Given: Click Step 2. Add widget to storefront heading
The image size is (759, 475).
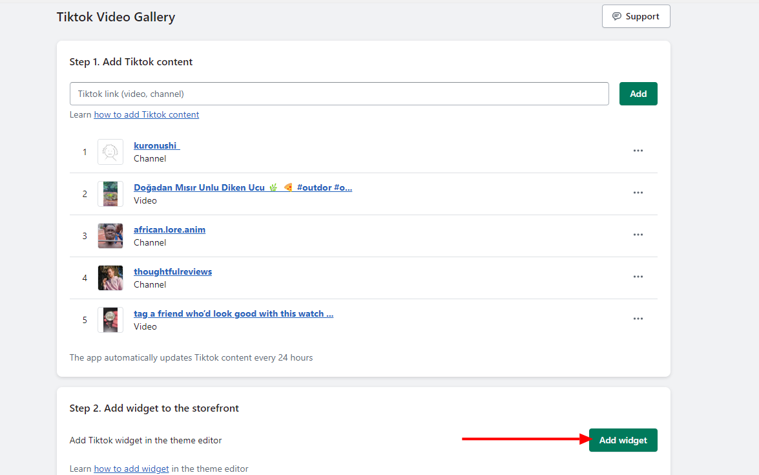Looking at the screenshot, I should click(154, 408).
